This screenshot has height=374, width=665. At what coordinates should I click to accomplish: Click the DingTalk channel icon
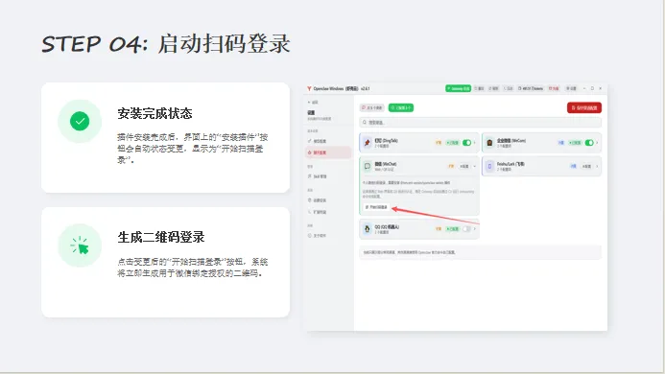coord(368,143)
